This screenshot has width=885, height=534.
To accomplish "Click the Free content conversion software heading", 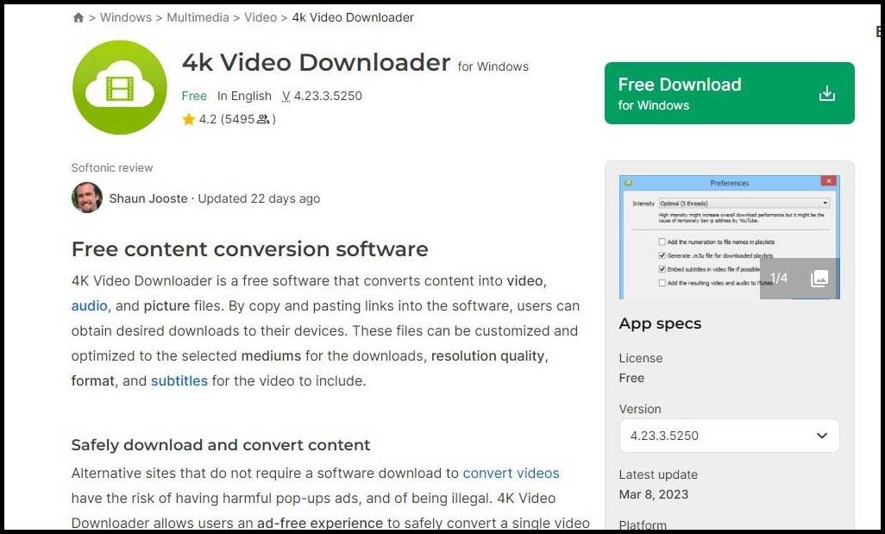I will 250,249.
